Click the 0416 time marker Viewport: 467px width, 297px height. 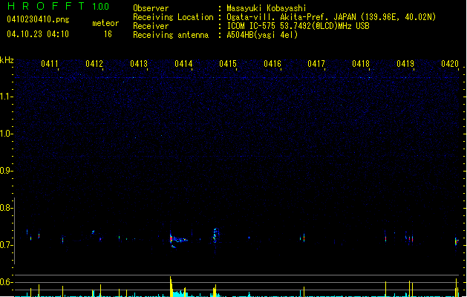coord(272,64)
